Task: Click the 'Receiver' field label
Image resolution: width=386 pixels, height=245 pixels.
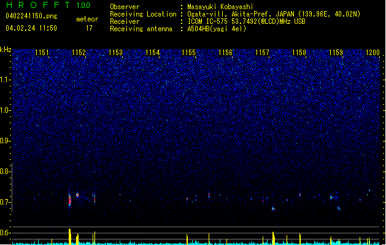Action: pos(125,21)
